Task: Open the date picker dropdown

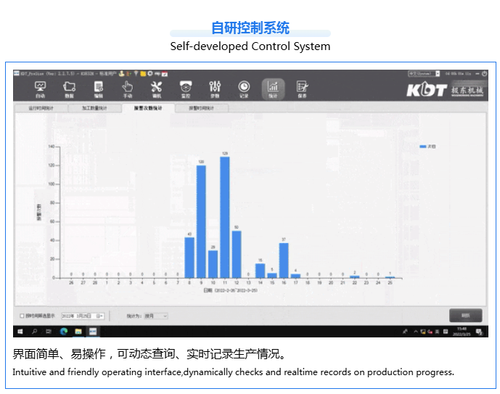Action: (101, 316)
